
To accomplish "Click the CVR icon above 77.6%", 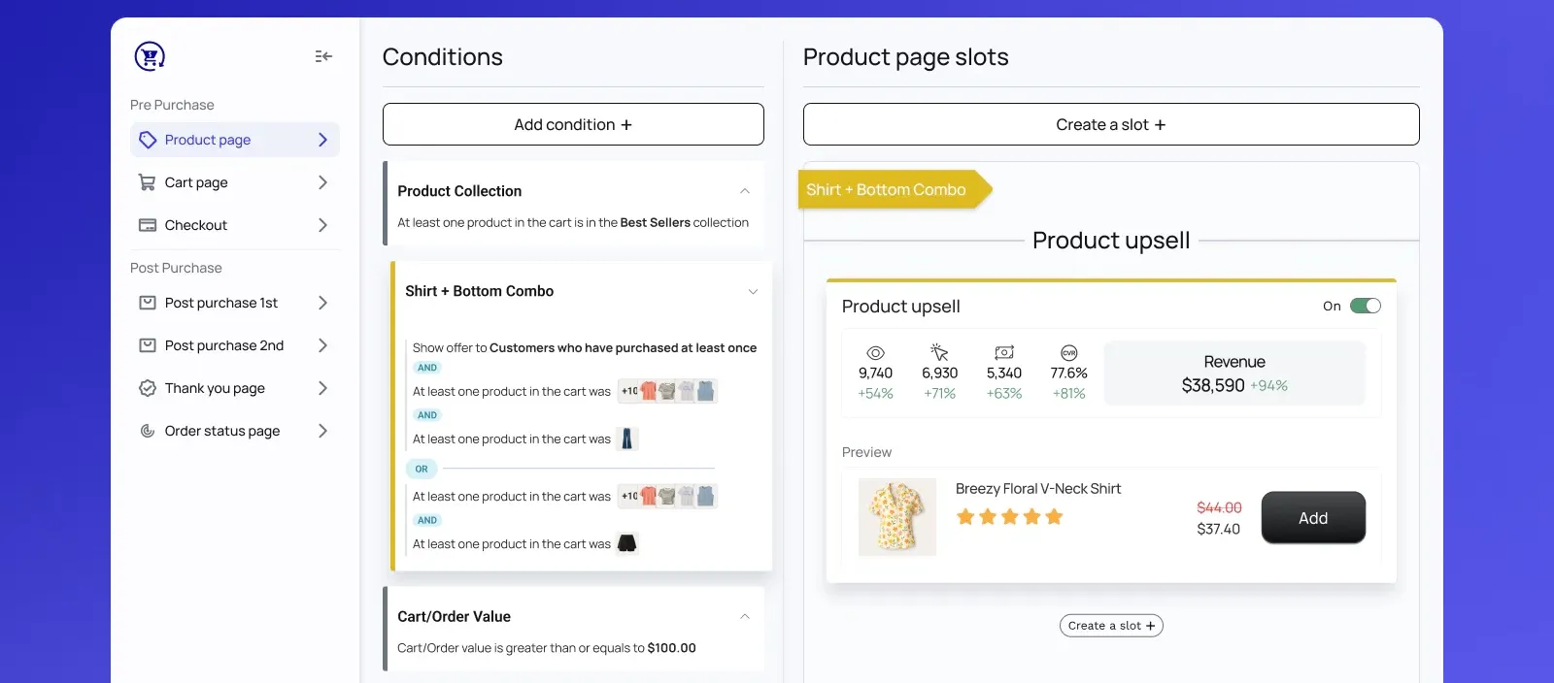I will tap(1068, 353).
